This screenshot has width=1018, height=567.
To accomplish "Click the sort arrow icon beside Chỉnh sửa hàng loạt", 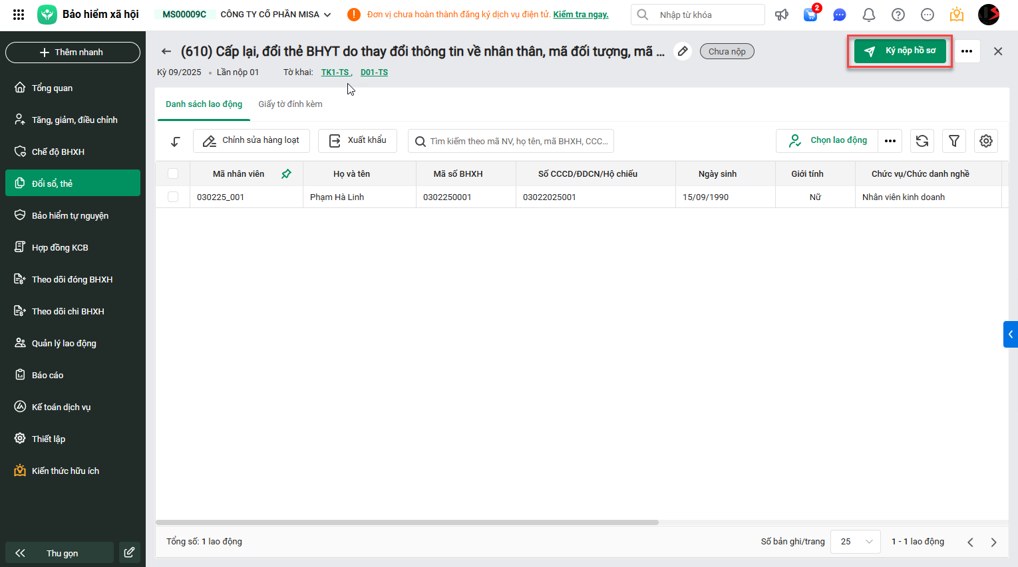I will tap(176, 141).
